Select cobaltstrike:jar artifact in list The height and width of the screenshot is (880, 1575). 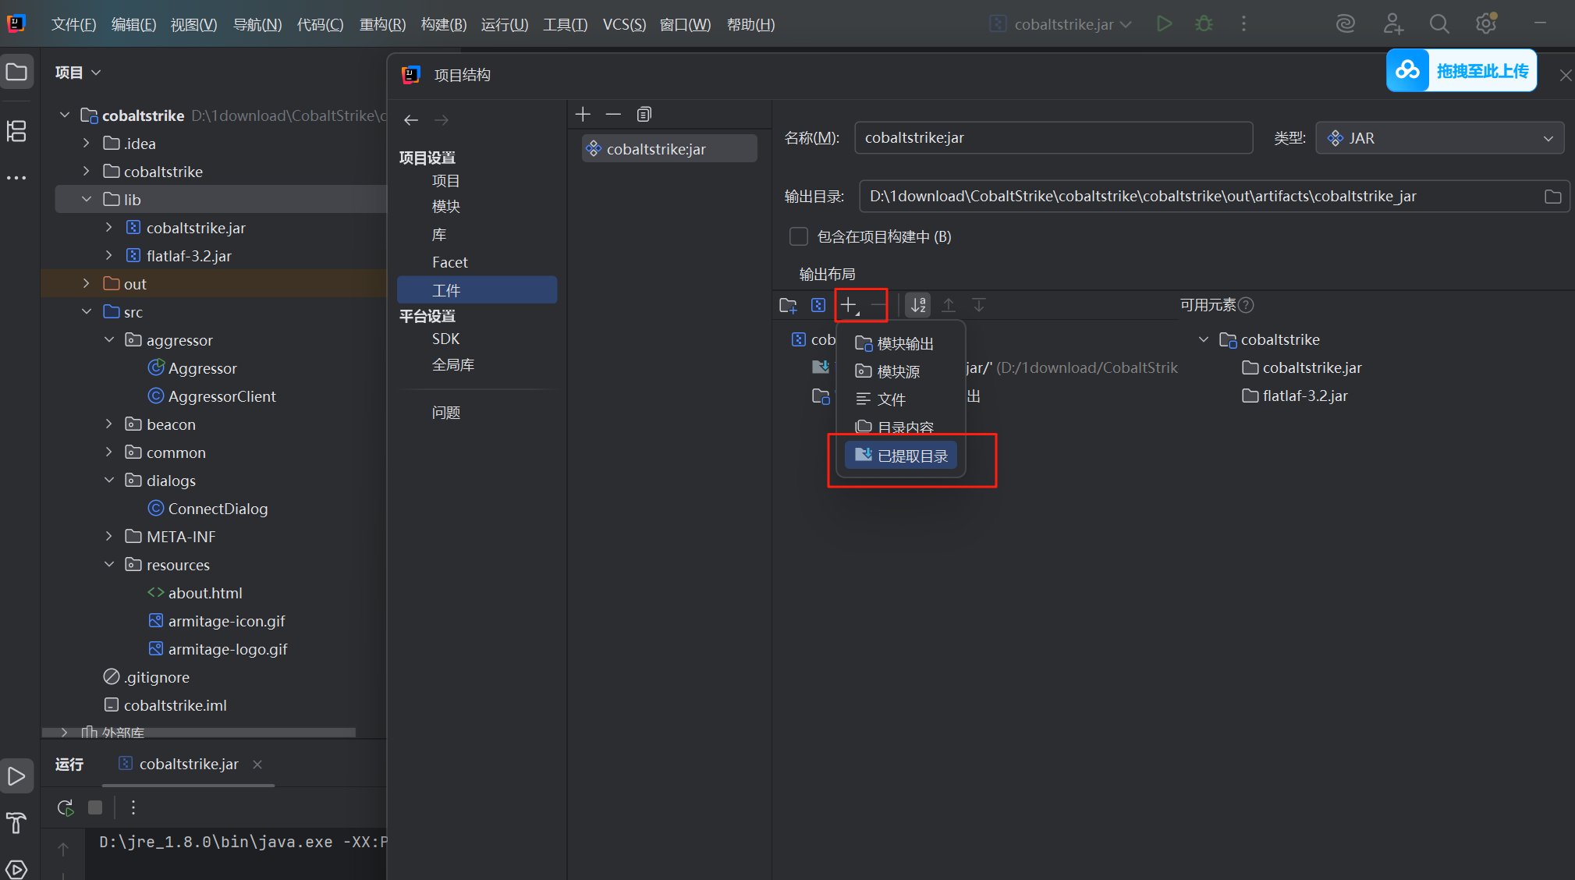pyautogui.click(x=669, y=149)
